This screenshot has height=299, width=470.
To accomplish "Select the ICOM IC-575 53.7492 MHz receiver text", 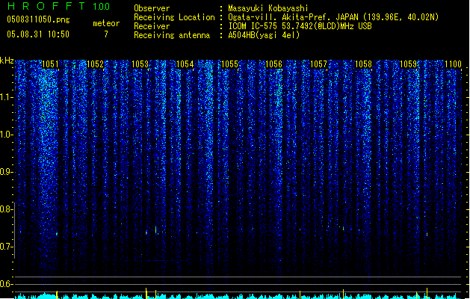I will point(300,26).
